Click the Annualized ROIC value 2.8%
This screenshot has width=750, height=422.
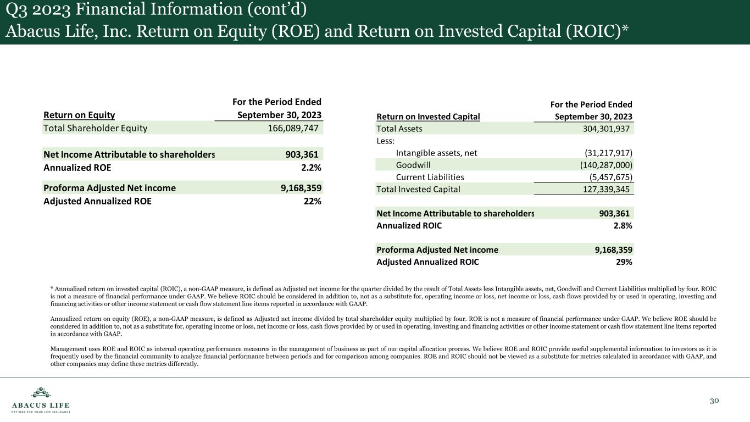point(623,225)
